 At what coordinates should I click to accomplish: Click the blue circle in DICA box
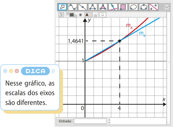point(5,71)
